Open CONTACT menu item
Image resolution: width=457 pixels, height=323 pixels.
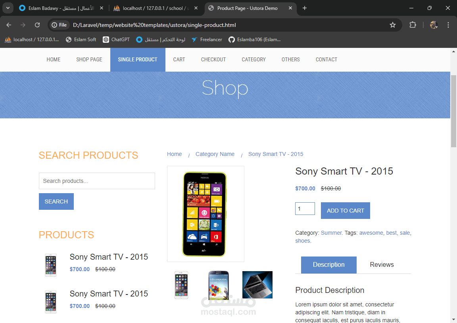[x=326, y=60]
